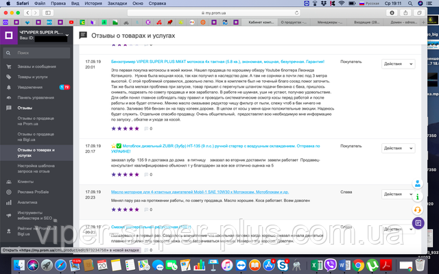Click the Аналитика bar chart icon

[x=9, y=203]
